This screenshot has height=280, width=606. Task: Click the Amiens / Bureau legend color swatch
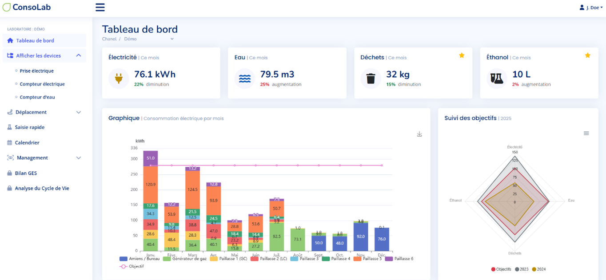point(124,259)
